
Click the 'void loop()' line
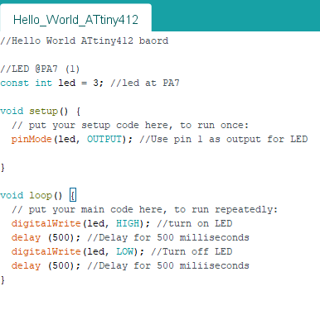pos(32,195)
